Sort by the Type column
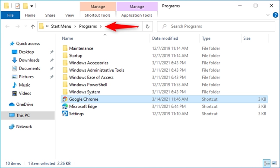280x168 pixels. (206, 38)
